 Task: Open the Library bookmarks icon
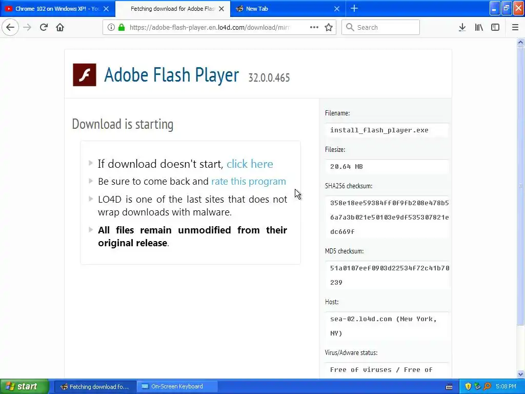pos(479,27)
